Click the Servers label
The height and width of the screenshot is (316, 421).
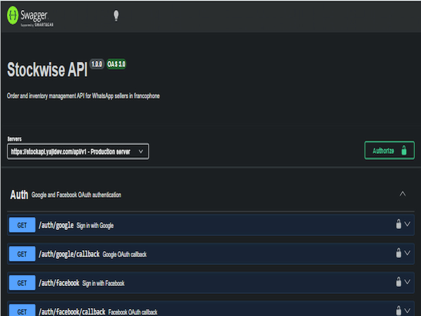[14, 139]
